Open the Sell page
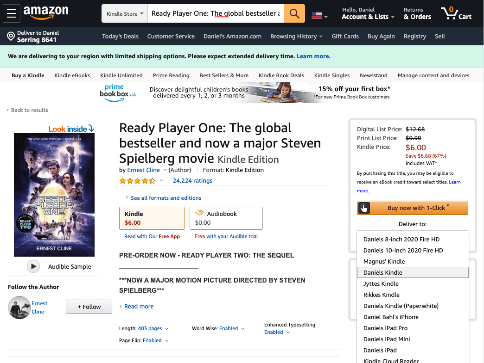 pos(439,37)
